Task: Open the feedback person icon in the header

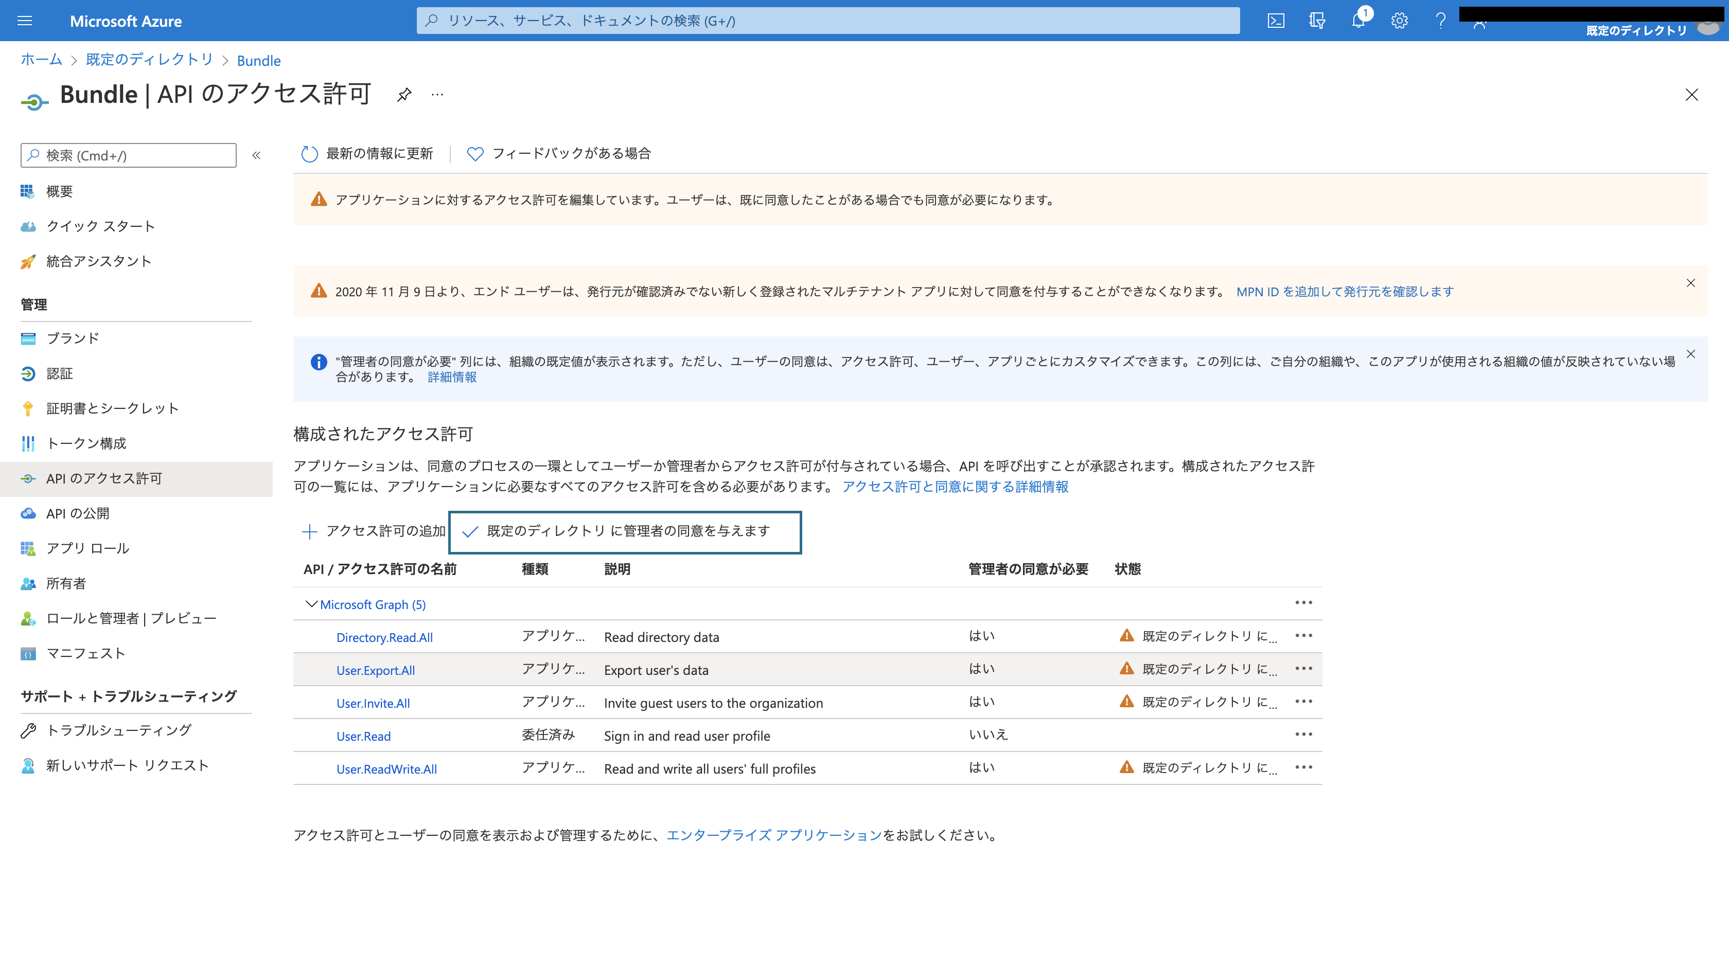Action: point(1480,25)
